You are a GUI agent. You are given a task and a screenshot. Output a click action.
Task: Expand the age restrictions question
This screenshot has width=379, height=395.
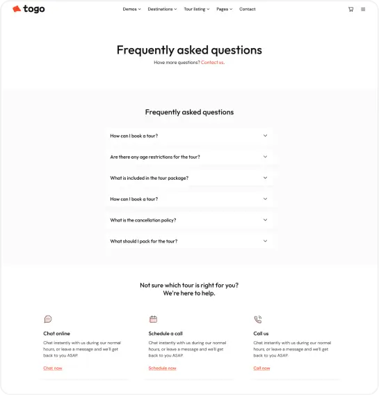(x=189, y=157)
